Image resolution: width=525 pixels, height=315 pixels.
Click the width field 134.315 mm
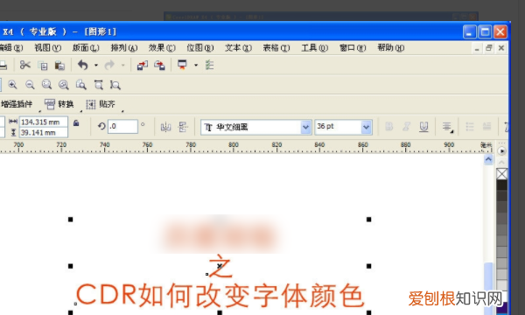[x=44, y=122]
